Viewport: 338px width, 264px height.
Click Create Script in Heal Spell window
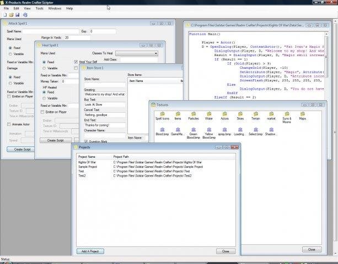point(56,140)
